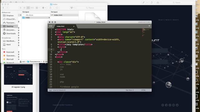
Task: Click the Finder edit tags button
Action: coord(57,8)
